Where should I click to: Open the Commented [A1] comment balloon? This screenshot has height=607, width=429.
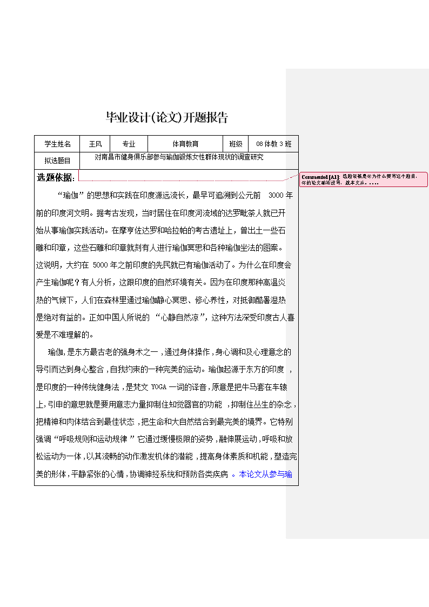point(364,179)
